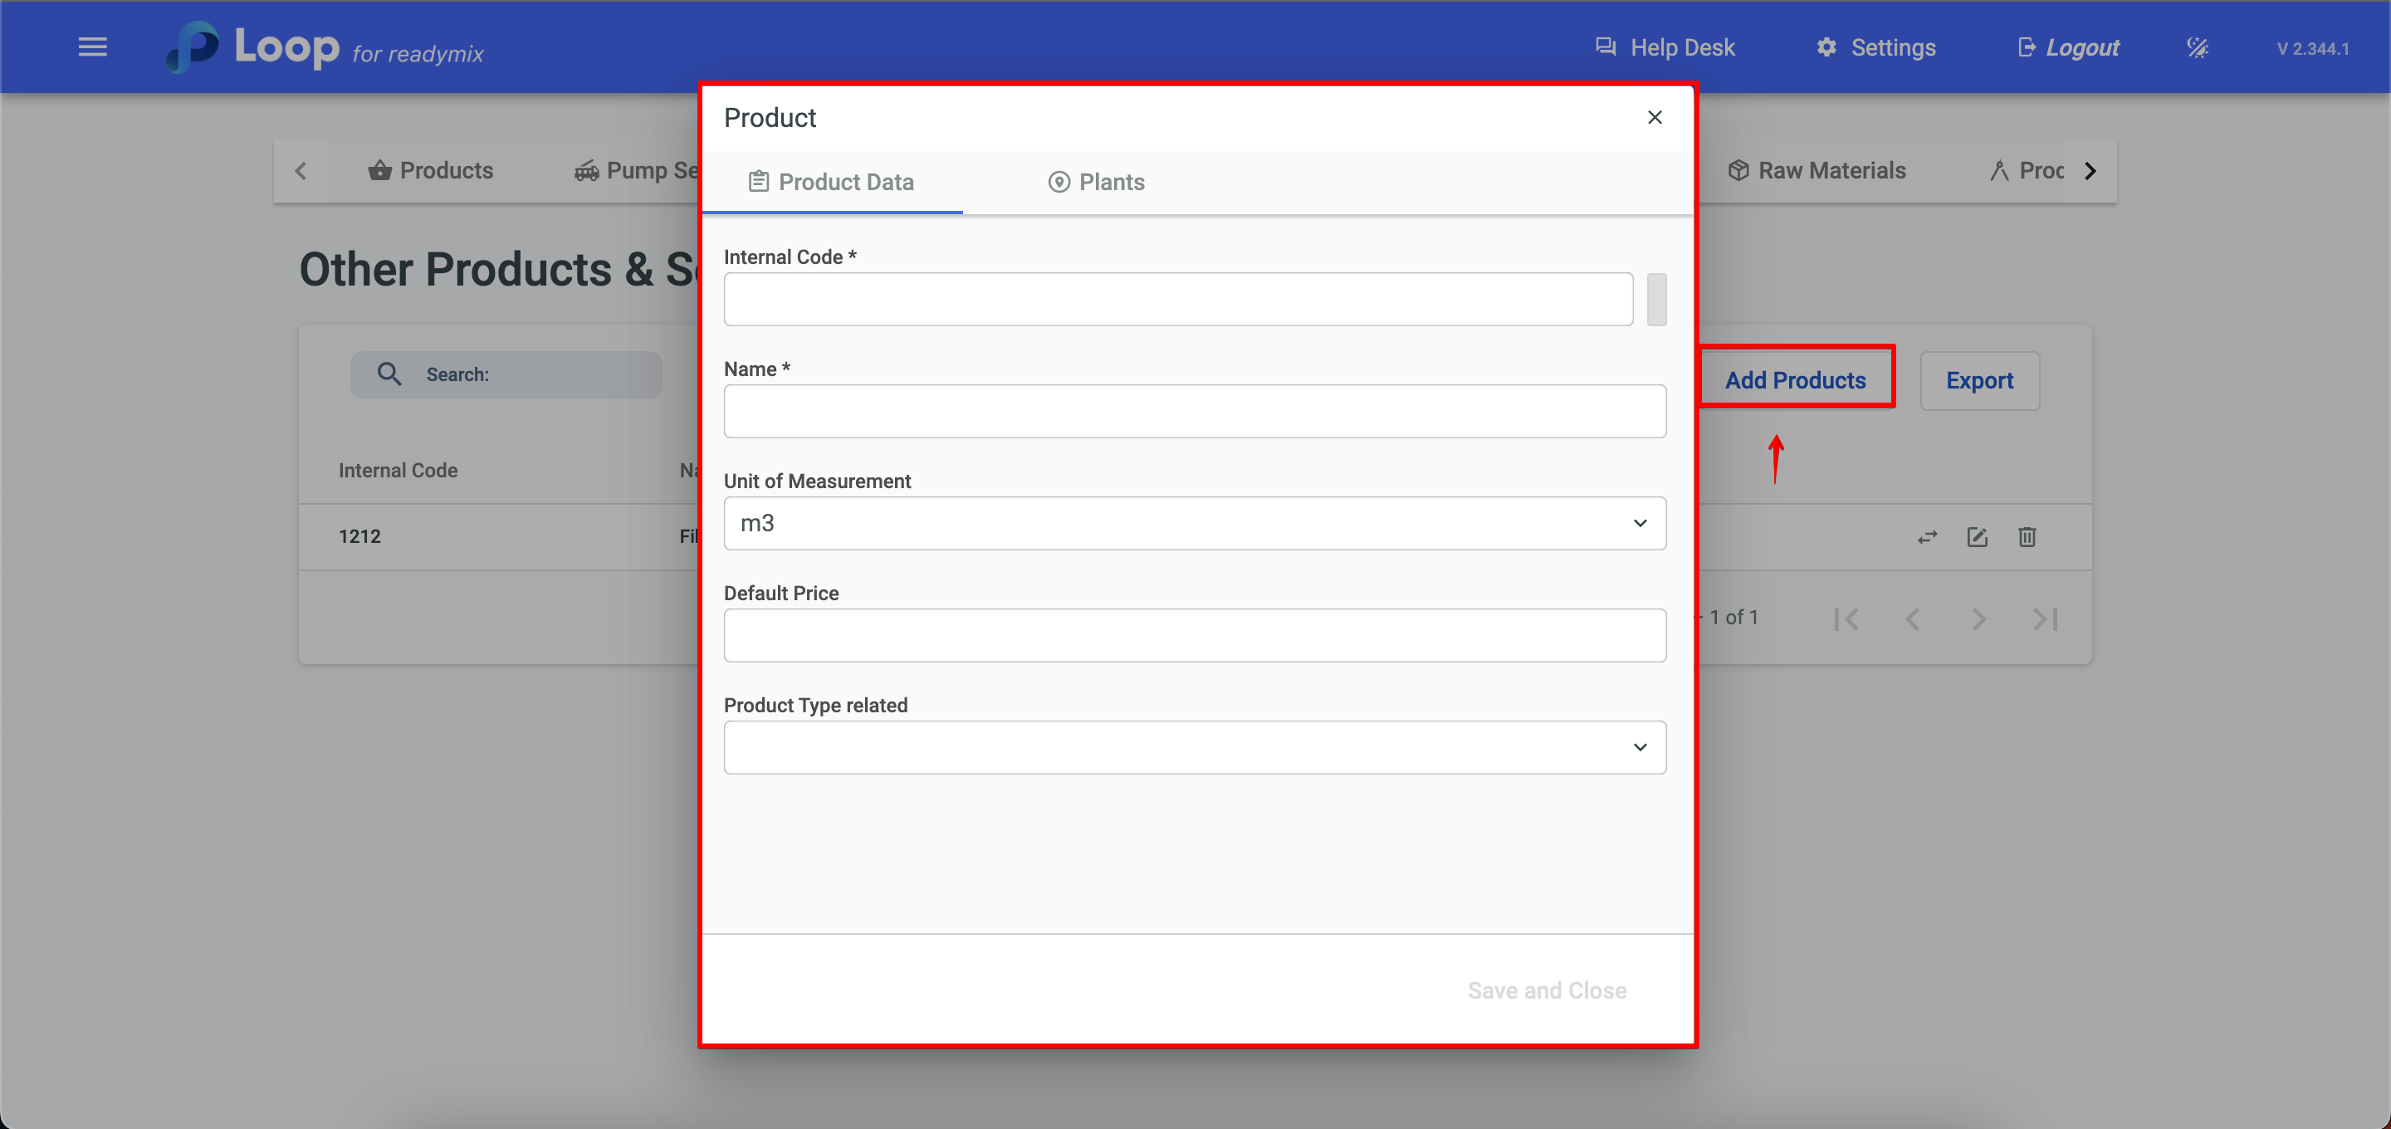This screenshot has width=2391, height=1129.
Task: Click the Export button
Action: point(1979,381)
